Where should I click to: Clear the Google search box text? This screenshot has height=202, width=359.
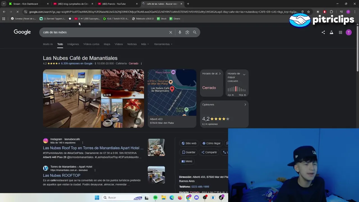pyautogui.click(x=171, y=32)
